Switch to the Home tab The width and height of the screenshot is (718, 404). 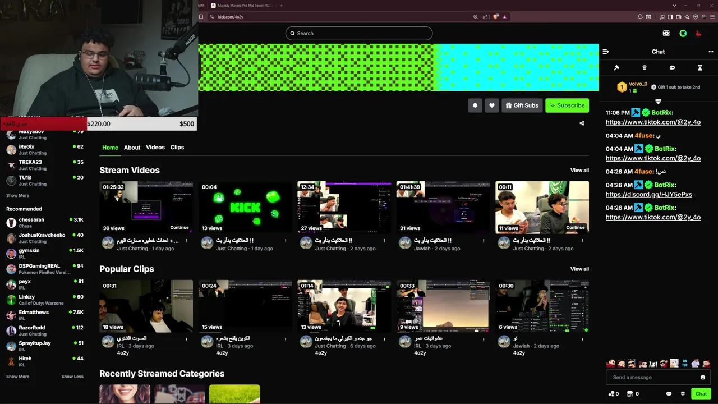pos(110,148)
